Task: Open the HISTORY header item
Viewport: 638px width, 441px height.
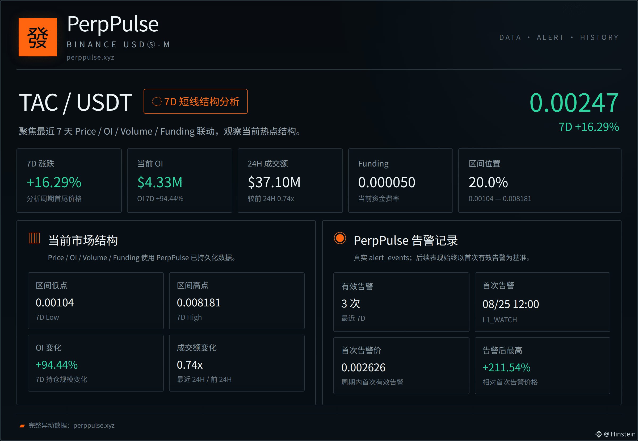Action: point(599,37)
